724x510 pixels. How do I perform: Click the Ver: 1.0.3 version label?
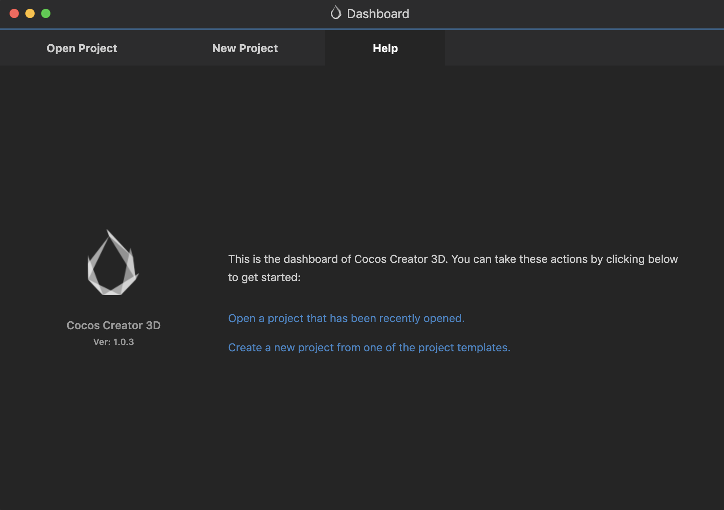[x=114, y=342]
